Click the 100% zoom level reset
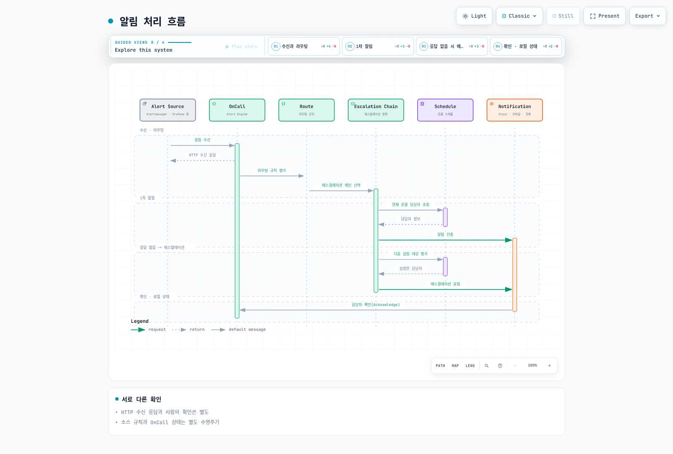This screenshot has height=454, width=673. pos(533,366)
